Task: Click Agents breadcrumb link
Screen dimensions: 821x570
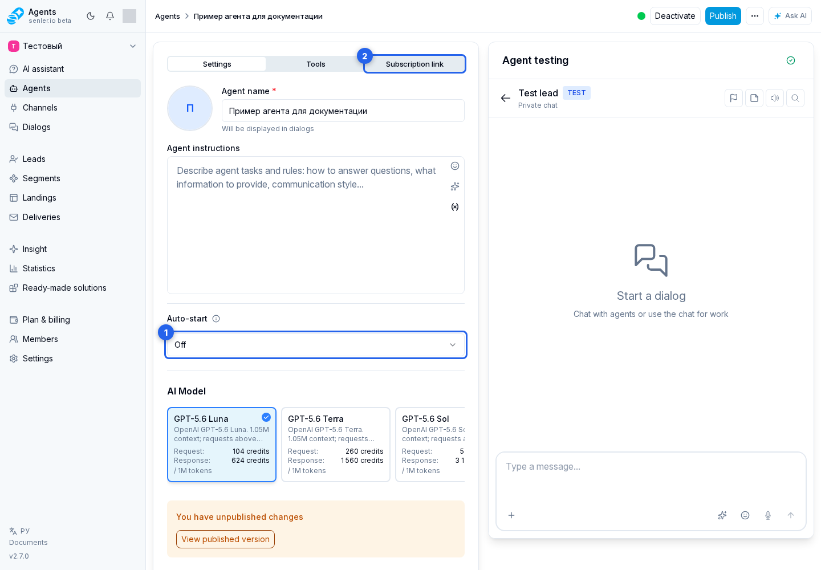Action: coord(168,16)
